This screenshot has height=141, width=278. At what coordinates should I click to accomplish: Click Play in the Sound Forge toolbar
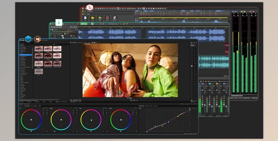tap(149, 8)
